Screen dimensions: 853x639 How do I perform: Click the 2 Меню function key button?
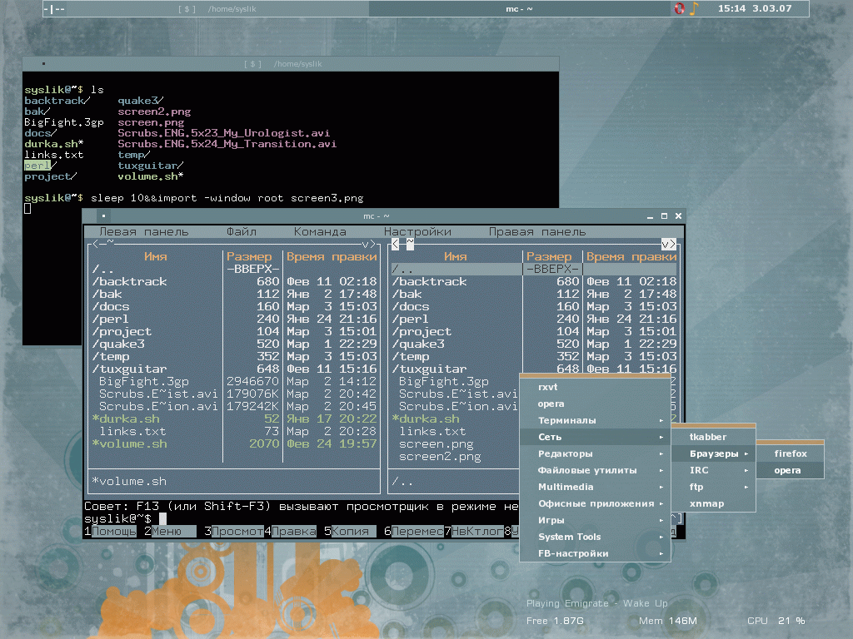pyautogui.click(x=170, y=532)
